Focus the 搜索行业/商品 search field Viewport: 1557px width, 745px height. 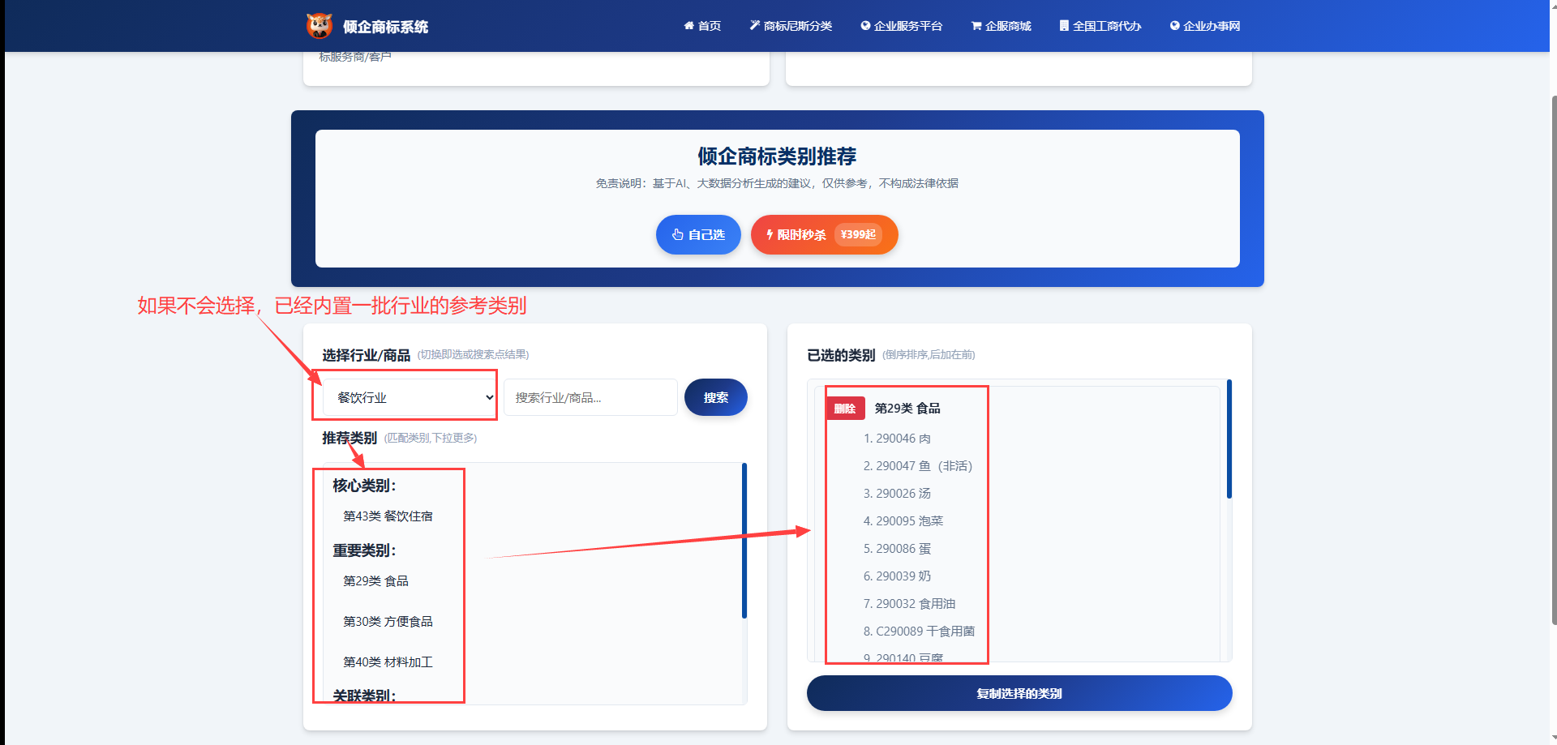[x=590, y=397]
